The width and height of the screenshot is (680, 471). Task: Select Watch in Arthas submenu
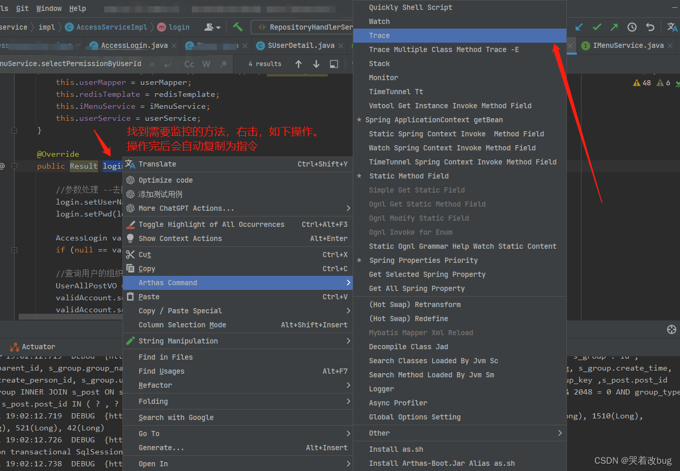[x=460, y=21]
